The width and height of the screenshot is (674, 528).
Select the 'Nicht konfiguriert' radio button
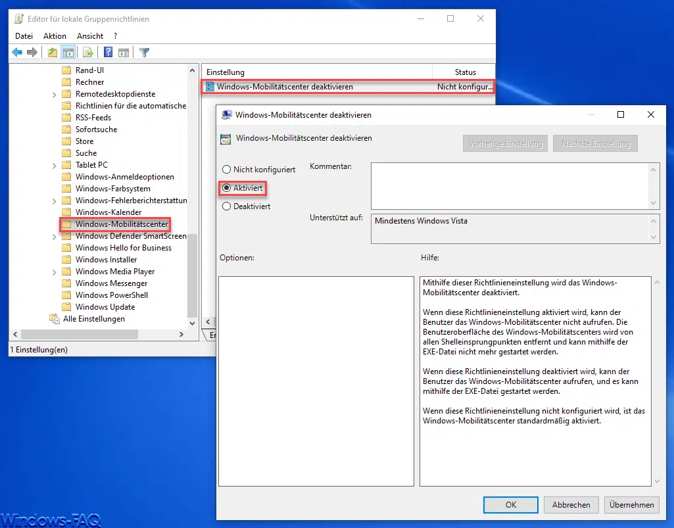[x=227, y=170]
